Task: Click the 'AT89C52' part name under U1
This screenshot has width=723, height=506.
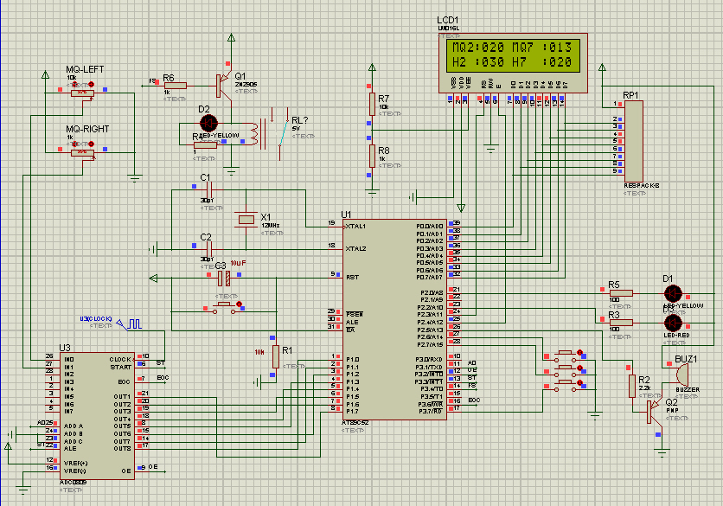Action: click(355, 423)
